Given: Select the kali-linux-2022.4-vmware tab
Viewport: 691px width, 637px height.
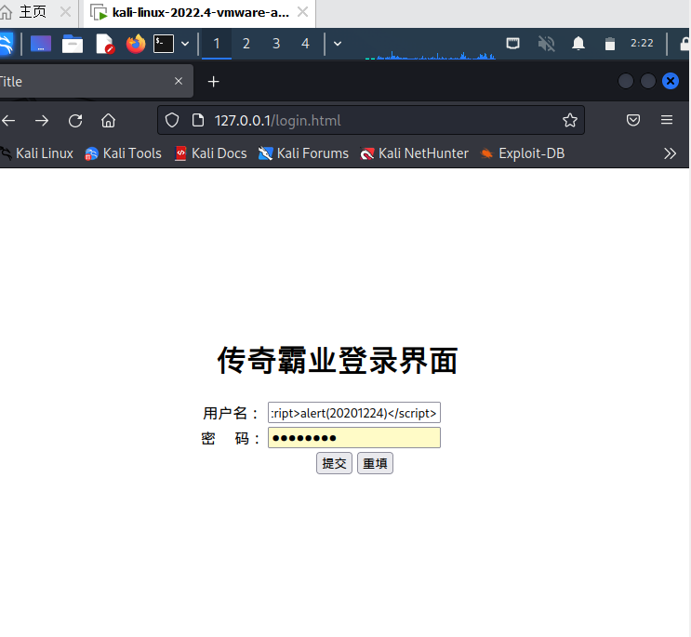Looking at the screenshot, I should coord(201,12).
